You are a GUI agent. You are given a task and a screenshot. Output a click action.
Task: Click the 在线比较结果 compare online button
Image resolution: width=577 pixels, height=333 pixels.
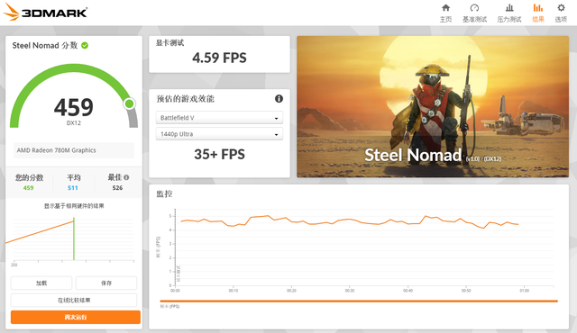[74, 300]
